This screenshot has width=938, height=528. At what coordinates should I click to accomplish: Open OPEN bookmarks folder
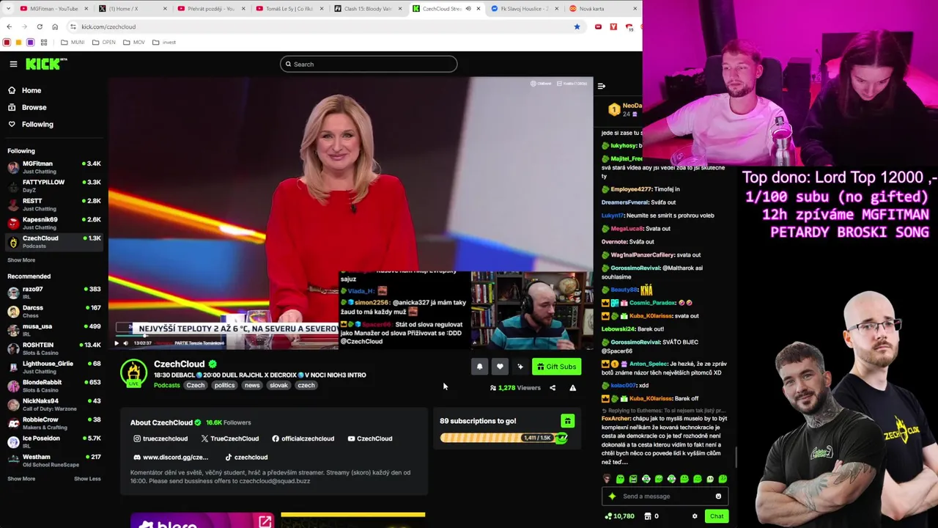(x=104, y=43)
